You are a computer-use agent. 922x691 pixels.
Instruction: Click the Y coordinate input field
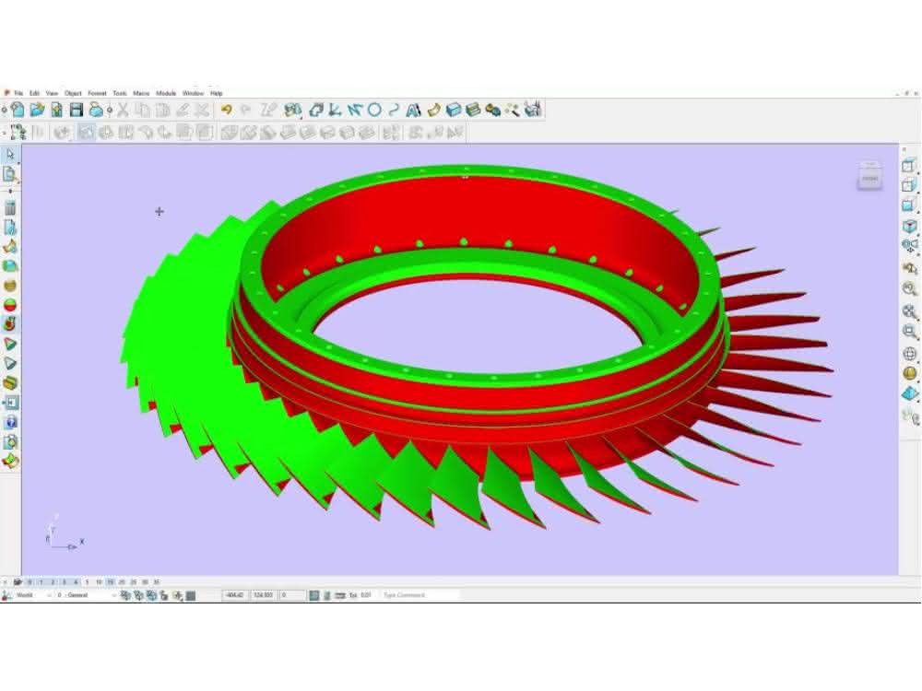pos(264,596)
